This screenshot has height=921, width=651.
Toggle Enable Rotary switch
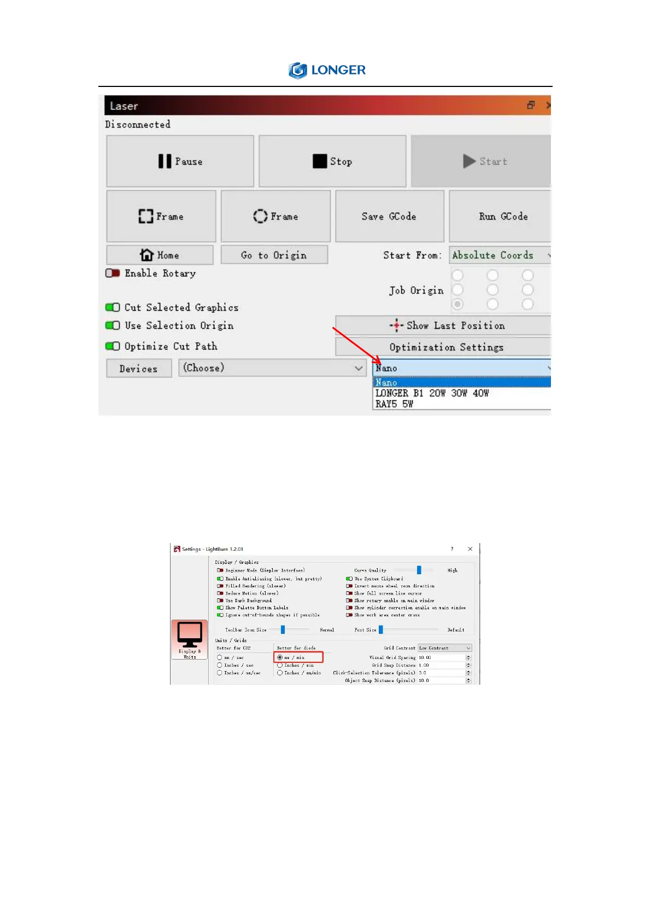coord(113,273)
